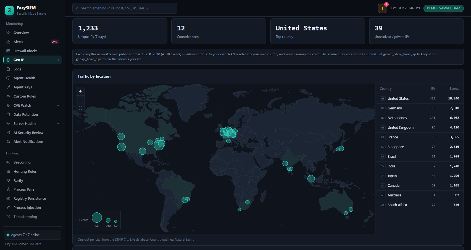The width and height of the screenshot is (471, 250).
Task: Select the Netherlands table row
Action: (419, 118)
